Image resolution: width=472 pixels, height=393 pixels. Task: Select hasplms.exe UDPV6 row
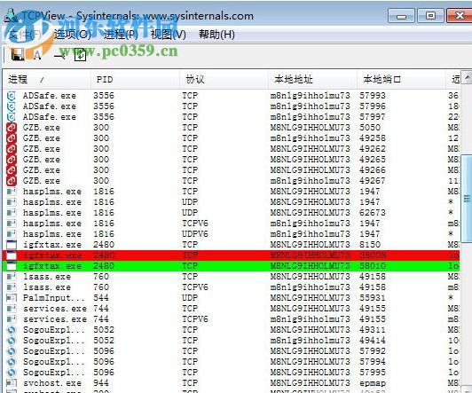(x=232, y=234)
